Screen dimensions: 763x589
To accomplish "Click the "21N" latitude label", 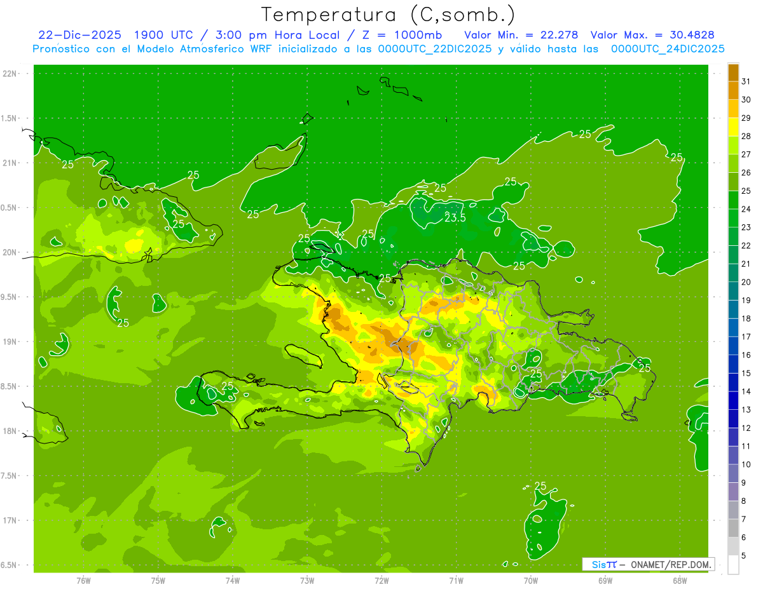I will click(x=10, y=163).
